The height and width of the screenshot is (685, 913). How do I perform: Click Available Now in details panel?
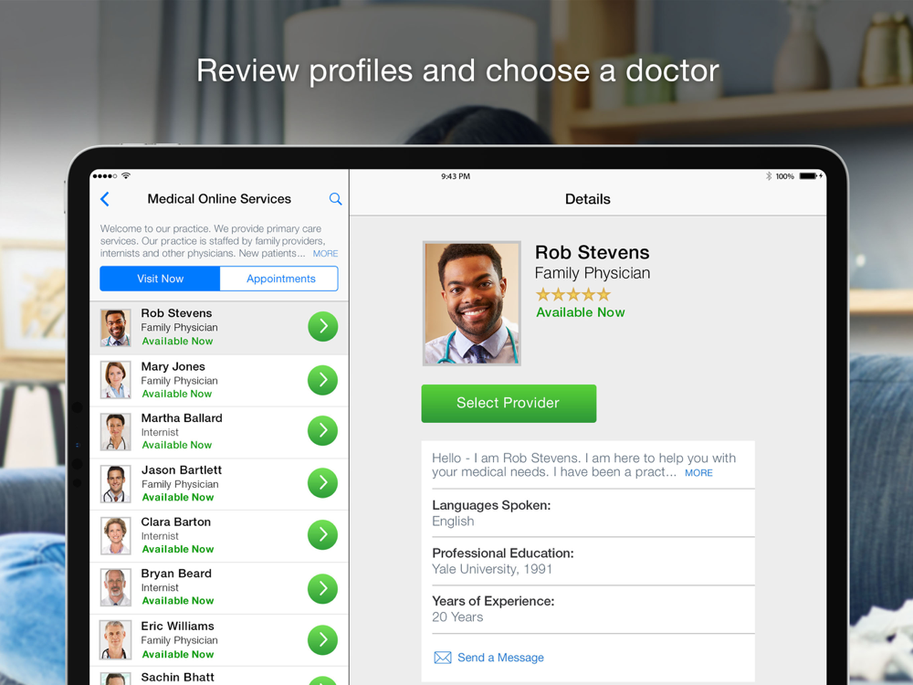point(581,312)
